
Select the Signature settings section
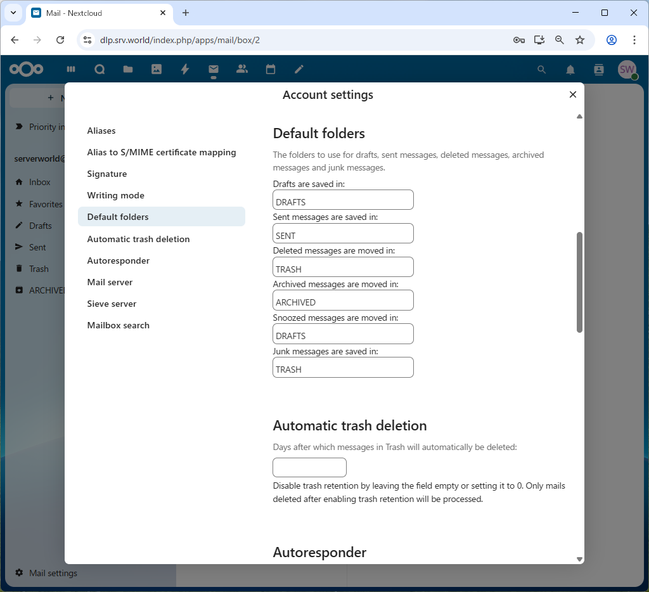(x=106, y=174)
